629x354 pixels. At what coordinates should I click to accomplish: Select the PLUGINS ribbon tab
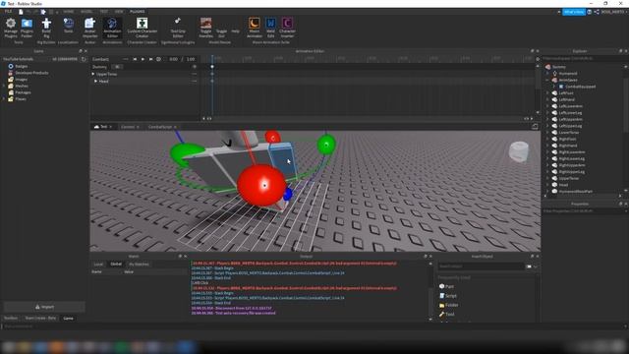pyautogui.click(x=138, y=12)
